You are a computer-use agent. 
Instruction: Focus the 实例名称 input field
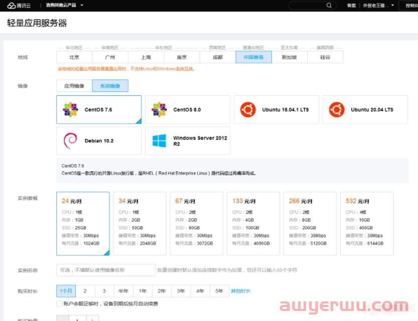coord(106,270)
